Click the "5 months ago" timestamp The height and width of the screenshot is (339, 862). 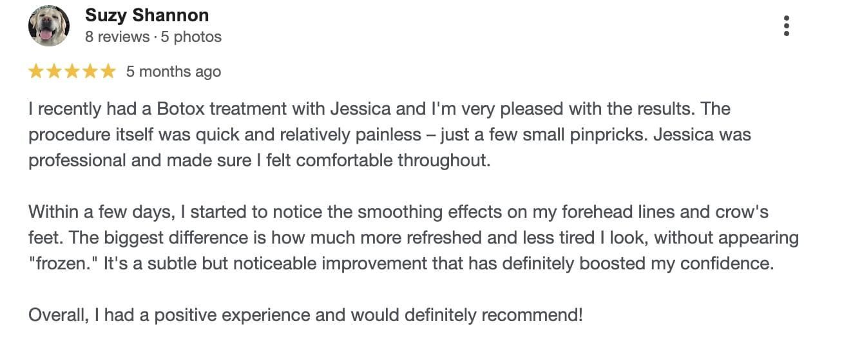[173, 72]
